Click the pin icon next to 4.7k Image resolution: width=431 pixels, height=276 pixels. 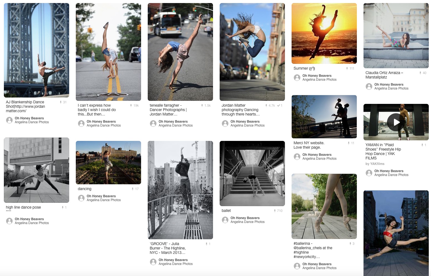pos(266,106)
